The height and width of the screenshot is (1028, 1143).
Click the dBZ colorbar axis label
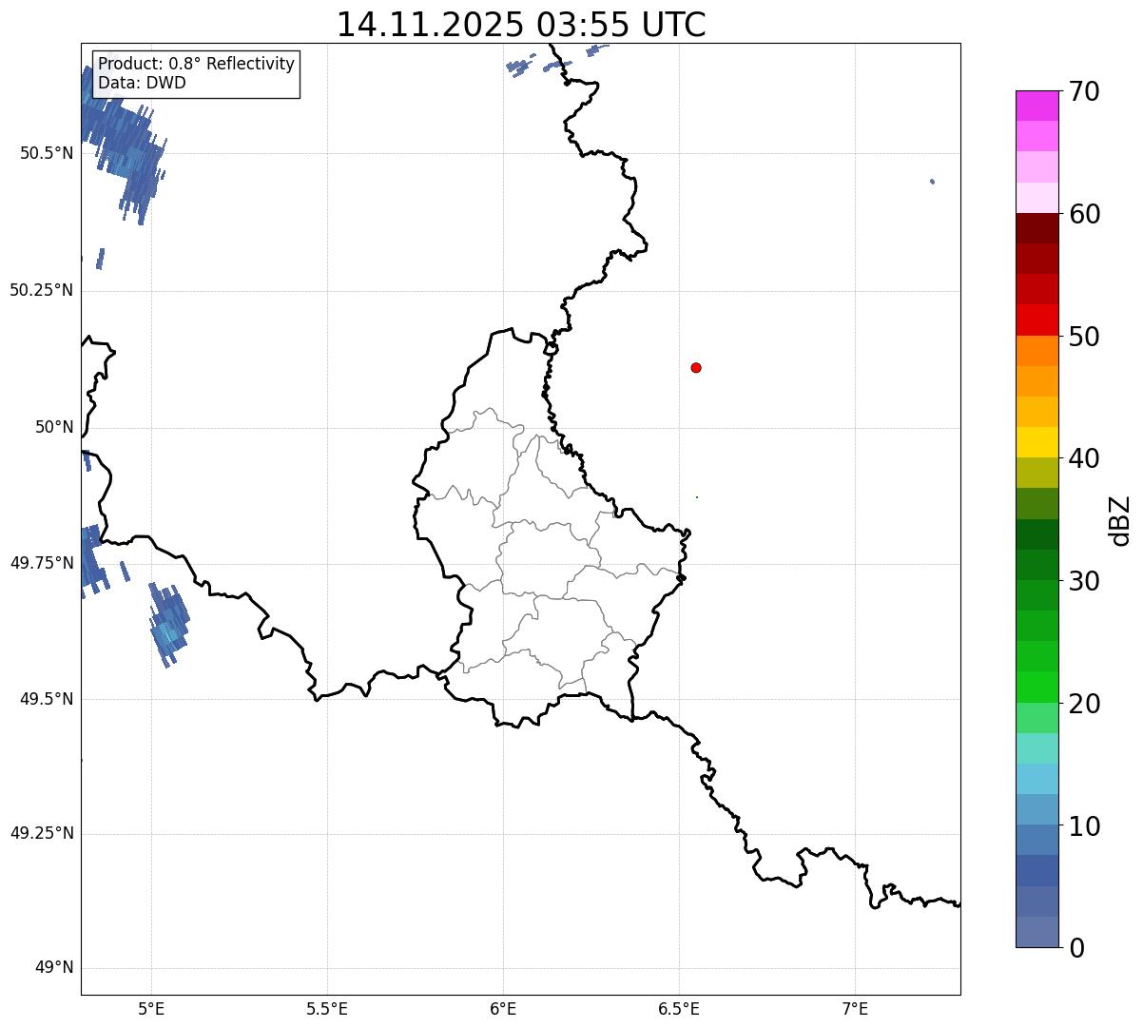pos(1120,520)
